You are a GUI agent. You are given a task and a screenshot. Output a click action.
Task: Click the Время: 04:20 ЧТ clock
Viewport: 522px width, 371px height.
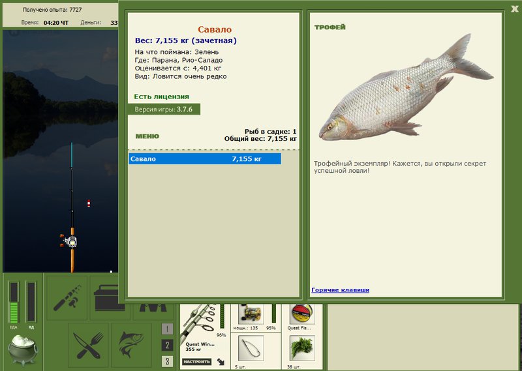pos(44,23)
